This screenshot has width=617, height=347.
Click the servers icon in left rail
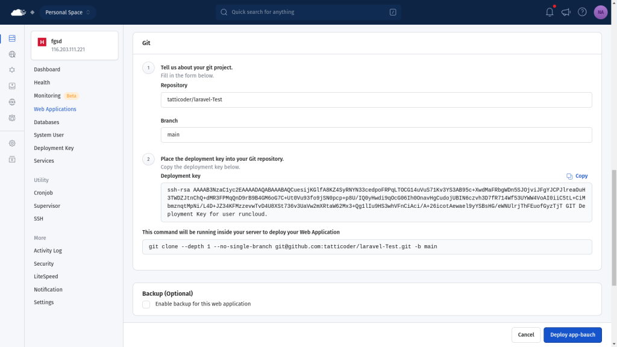click(x=12, y=39)
